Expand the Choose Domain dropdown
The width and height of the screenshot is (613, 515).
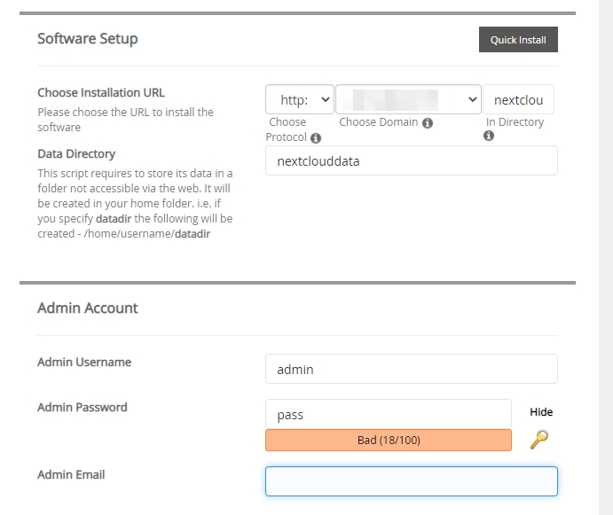(x=408, y=100)
